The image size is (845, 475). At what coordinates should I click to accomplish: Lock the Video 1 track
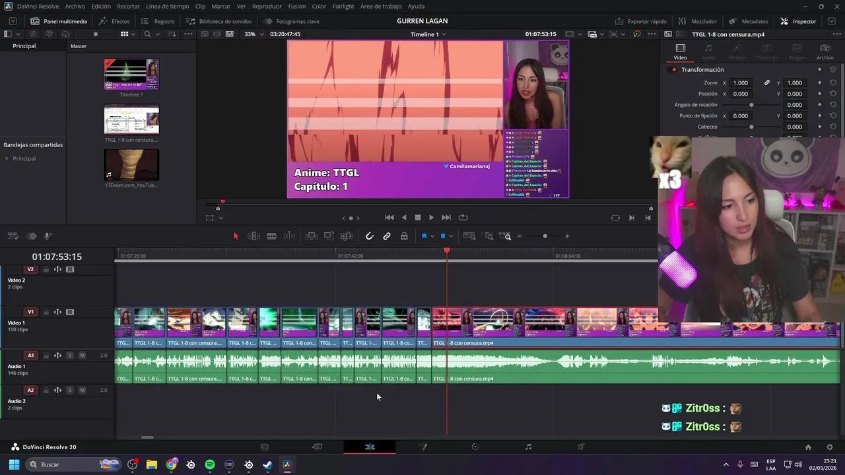pyautogui.click(x=46, y=312)
